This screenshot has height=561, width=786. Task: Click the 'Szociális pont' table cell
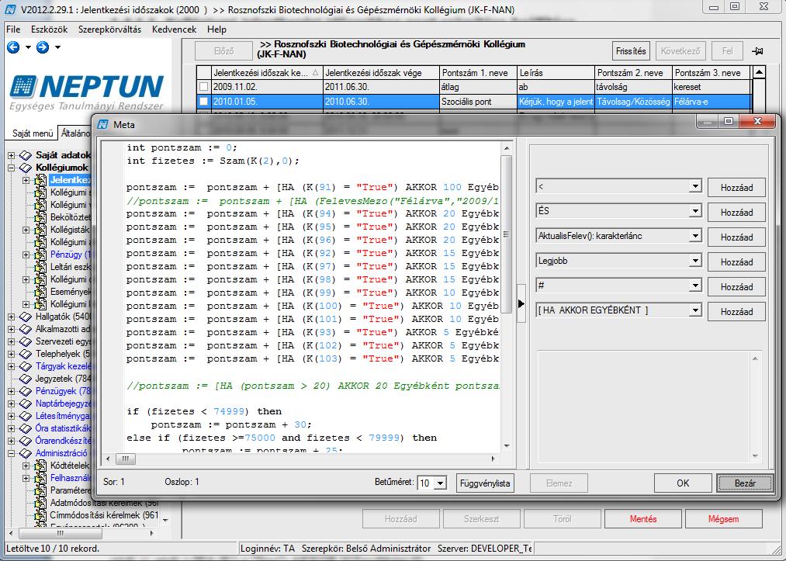[479, 102]
